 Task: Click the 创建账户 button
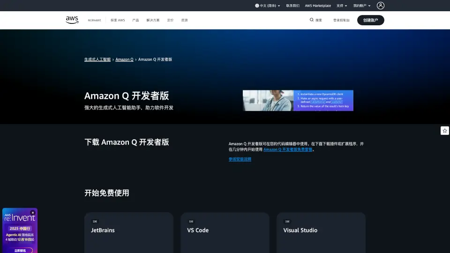pyautogui.click(x=370, y=20)
